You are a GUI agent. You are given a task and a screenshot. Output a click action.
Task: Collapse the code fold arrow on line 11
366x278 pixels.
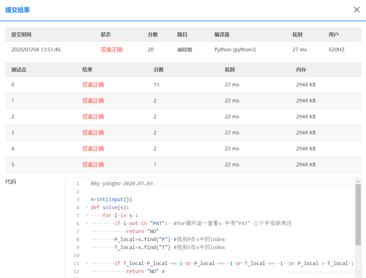(86, 263)
